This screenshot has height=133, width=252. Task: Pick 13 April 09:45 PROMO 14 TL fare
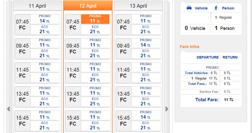coord(145,43)
